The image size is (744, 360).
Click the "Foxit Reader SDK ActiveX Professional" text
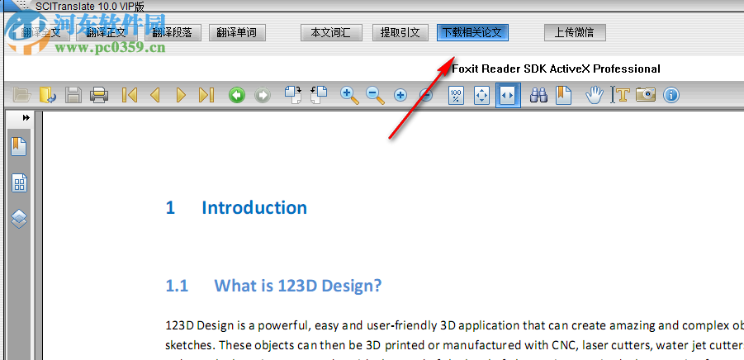(556, 69)
